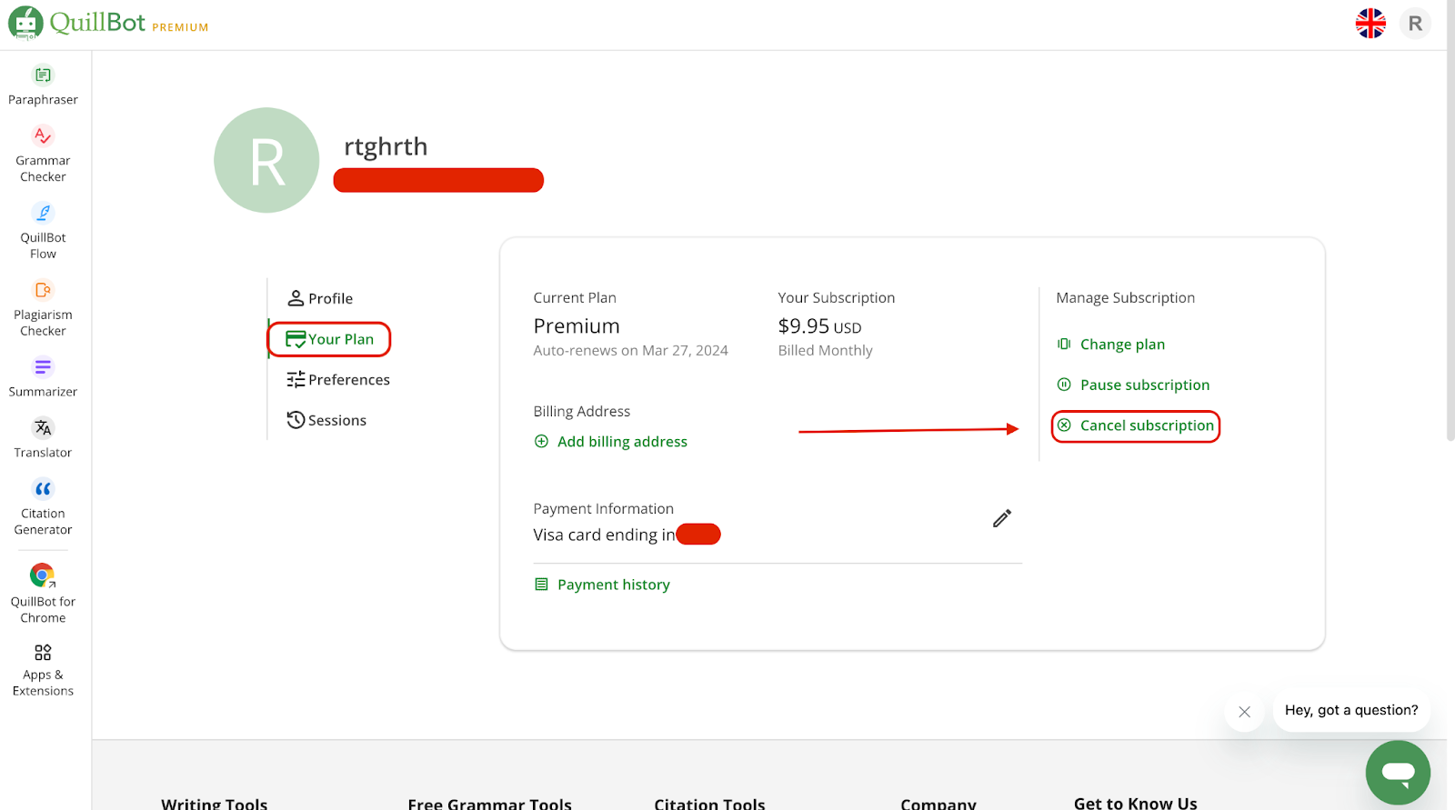Open the R account avatar menu
Screen dimensions: 1455x810
1415,24
